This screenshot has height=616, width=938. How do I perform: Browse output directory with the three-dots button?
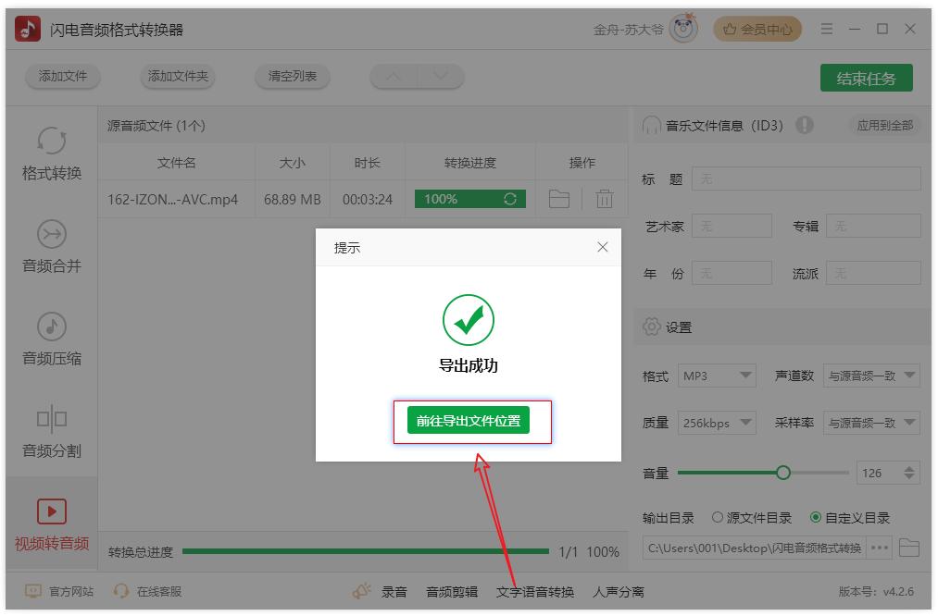point(880,548)
